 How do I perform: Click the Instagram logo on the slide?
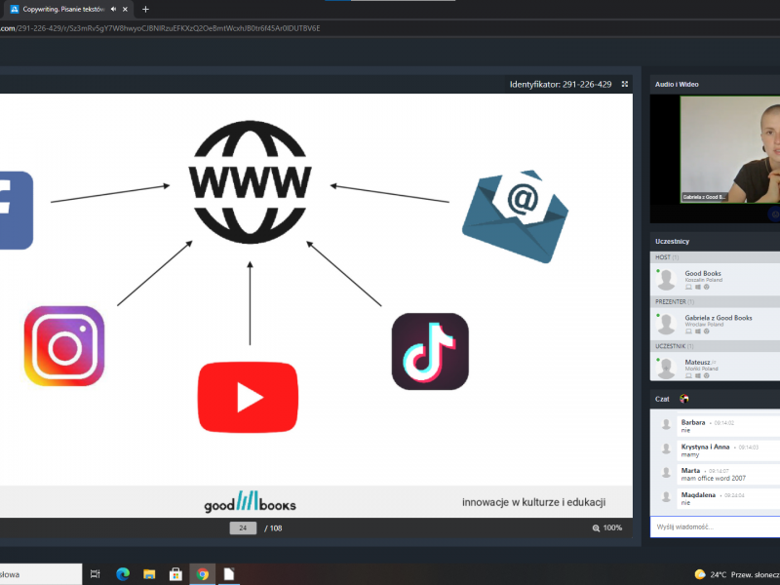click(64, 346)
